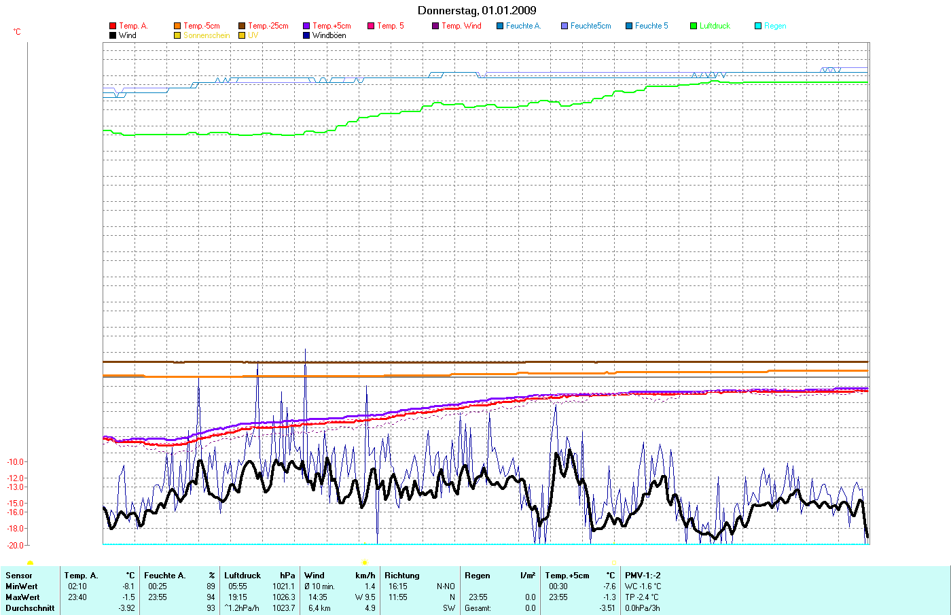This screenshot has width=951, height=615.
Task: Click the chart title Donnerstag, 01.01.2009
Action: pyautogui.click(x=476, y=10)
